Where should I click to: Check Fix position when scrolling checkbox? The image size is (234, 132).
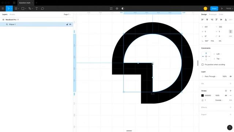(x=203, y=65)
